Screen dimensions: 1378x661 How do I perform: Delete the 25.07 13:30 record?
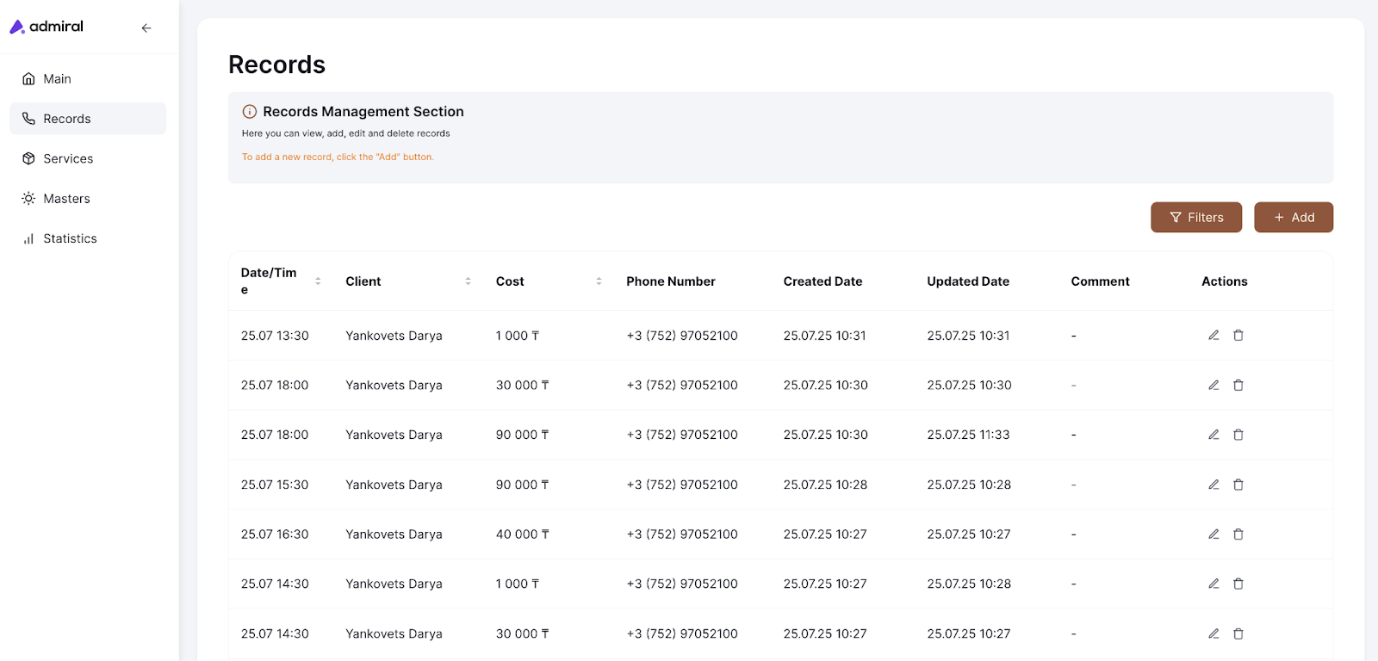(x=1238, y=336)
